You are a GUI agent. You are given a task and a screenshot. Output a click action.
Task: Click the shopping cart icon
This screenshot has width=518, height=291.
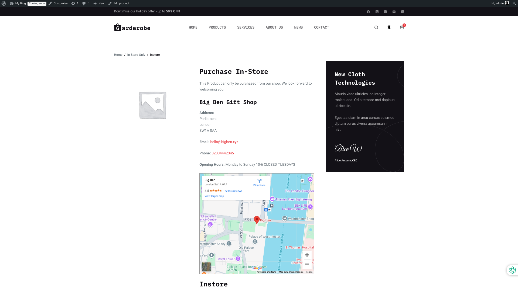(402, 27)
